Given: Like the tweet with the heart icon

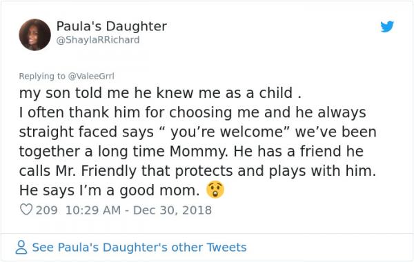Looking at the screenshot, I should click(x=26, y=210).
